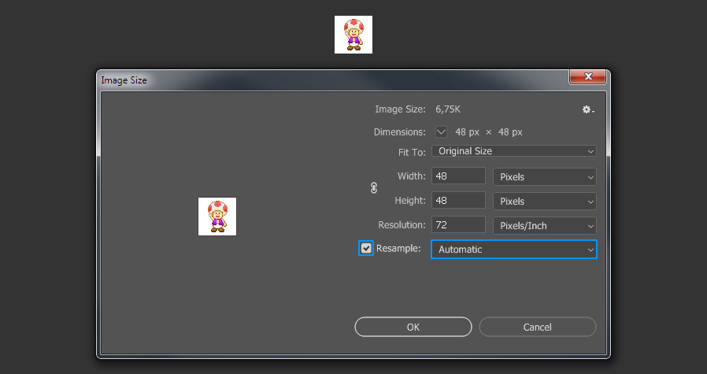Click the 6,75K image size value

click(448, 109)
